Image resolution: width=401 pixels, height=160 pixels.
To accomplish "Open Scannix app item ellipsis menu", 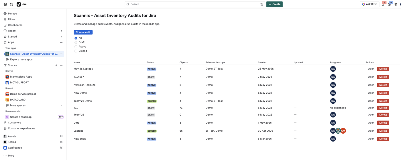I will click(61, 54).
